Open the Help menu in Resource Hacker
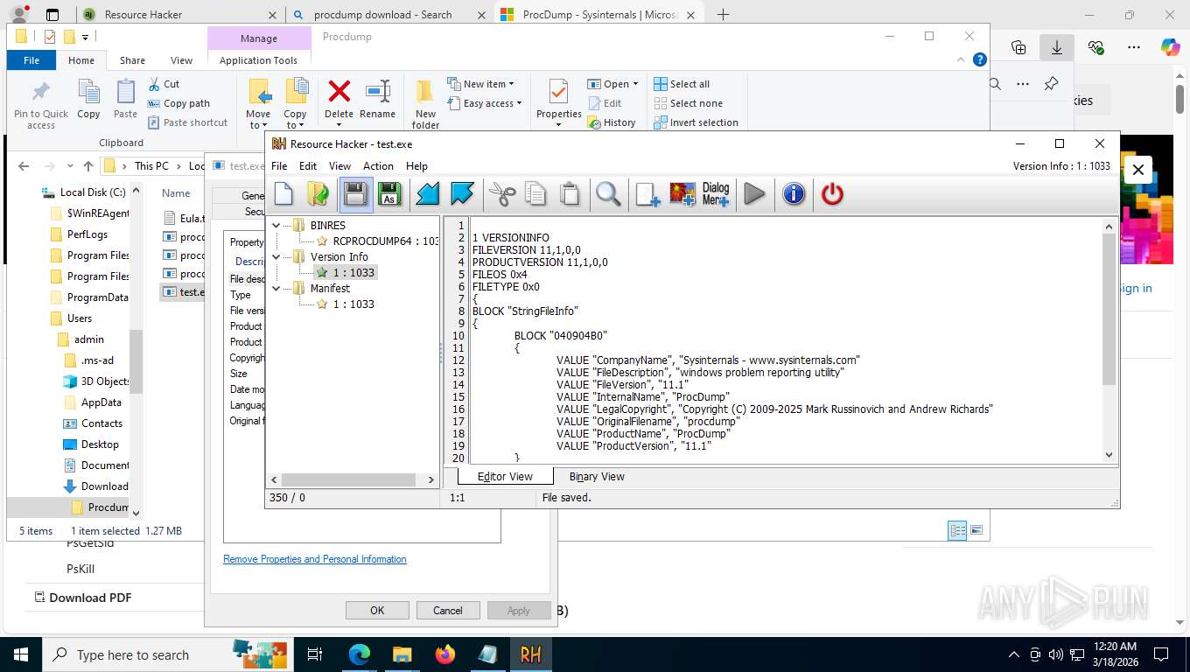This screenshot has height=672, width=1190. (416, 165)
